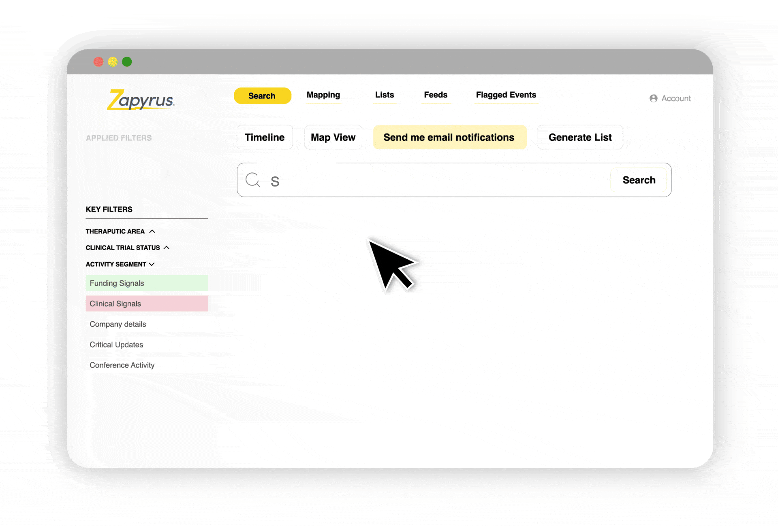
Task: Click Send me email notifications
Action: coord(449,137)
